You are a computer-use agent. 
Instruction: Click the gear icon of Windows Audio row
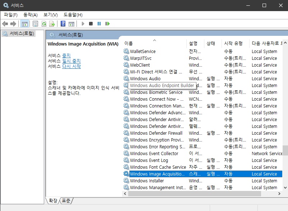click(x=126, y=78)
